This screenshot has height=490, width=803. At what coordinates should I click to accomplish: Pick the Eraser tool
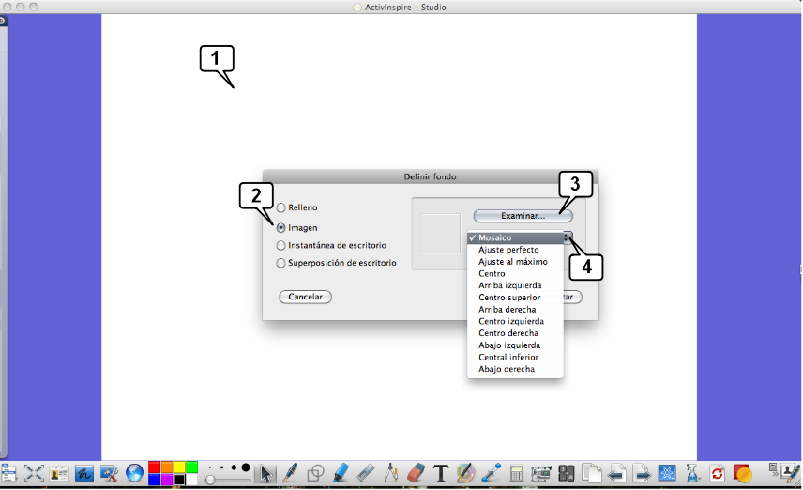(x=417, y=474)
